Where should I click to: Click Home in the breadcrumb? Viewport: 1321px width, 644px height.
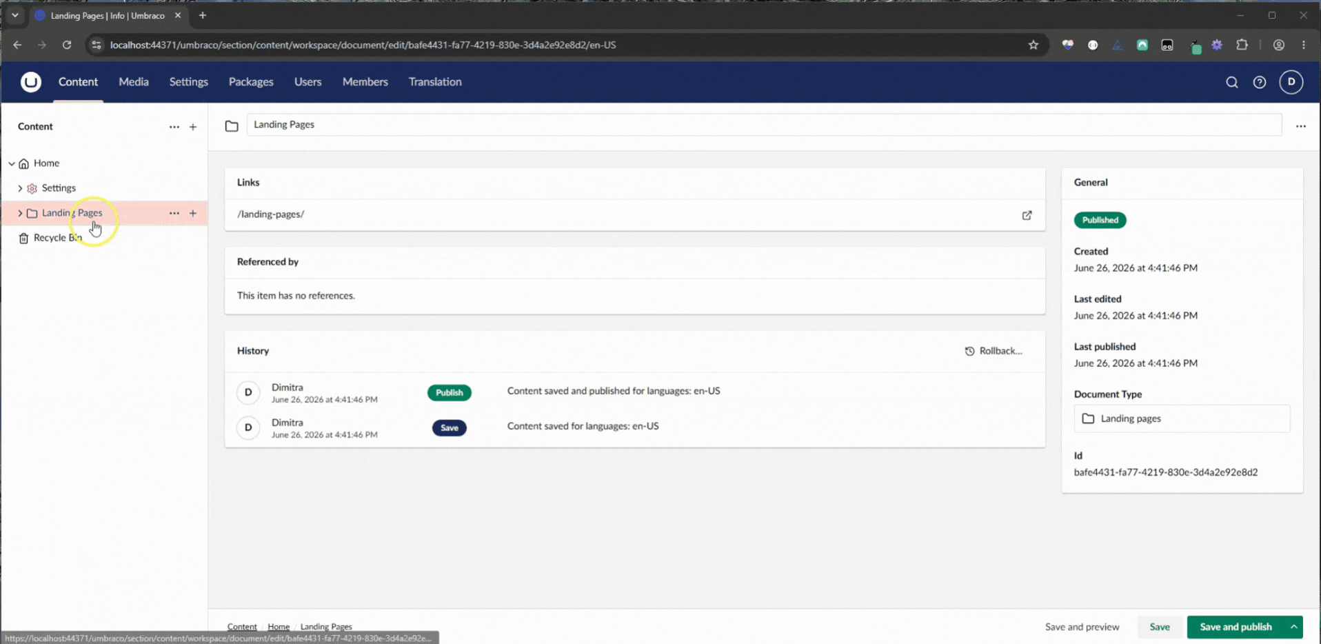[279, 627]
